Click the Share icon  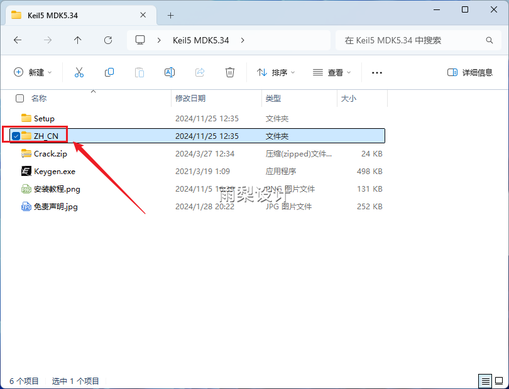[x=199, y=72]
